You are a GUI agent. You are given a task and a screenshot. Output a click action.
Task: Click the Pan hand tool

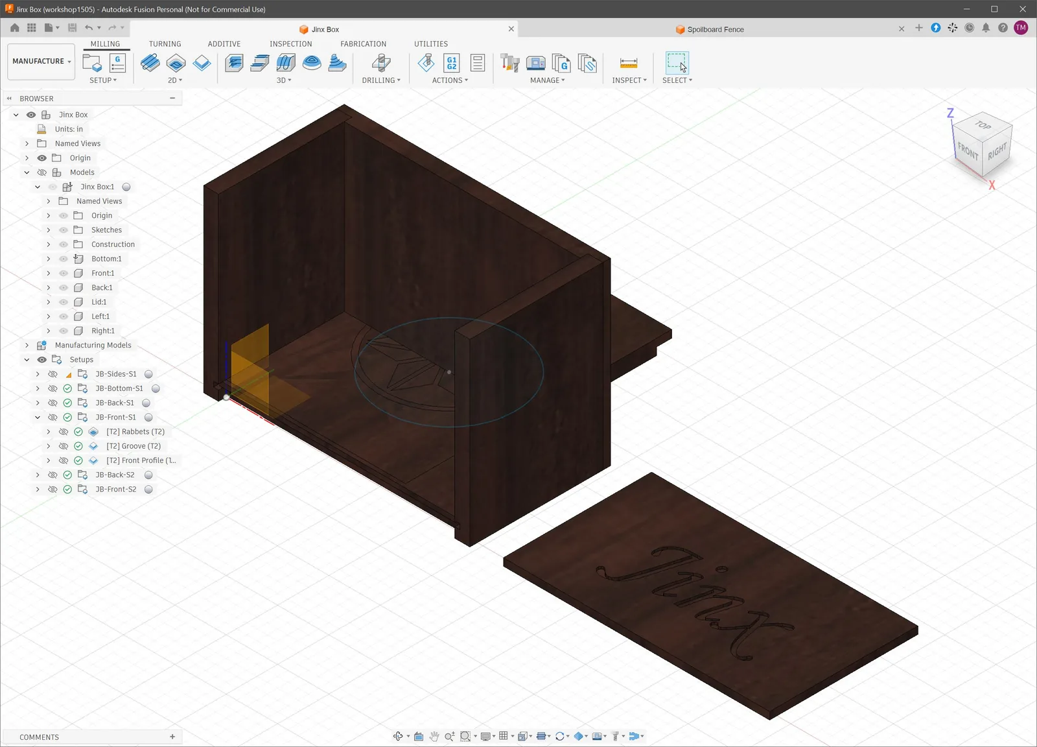434,736
